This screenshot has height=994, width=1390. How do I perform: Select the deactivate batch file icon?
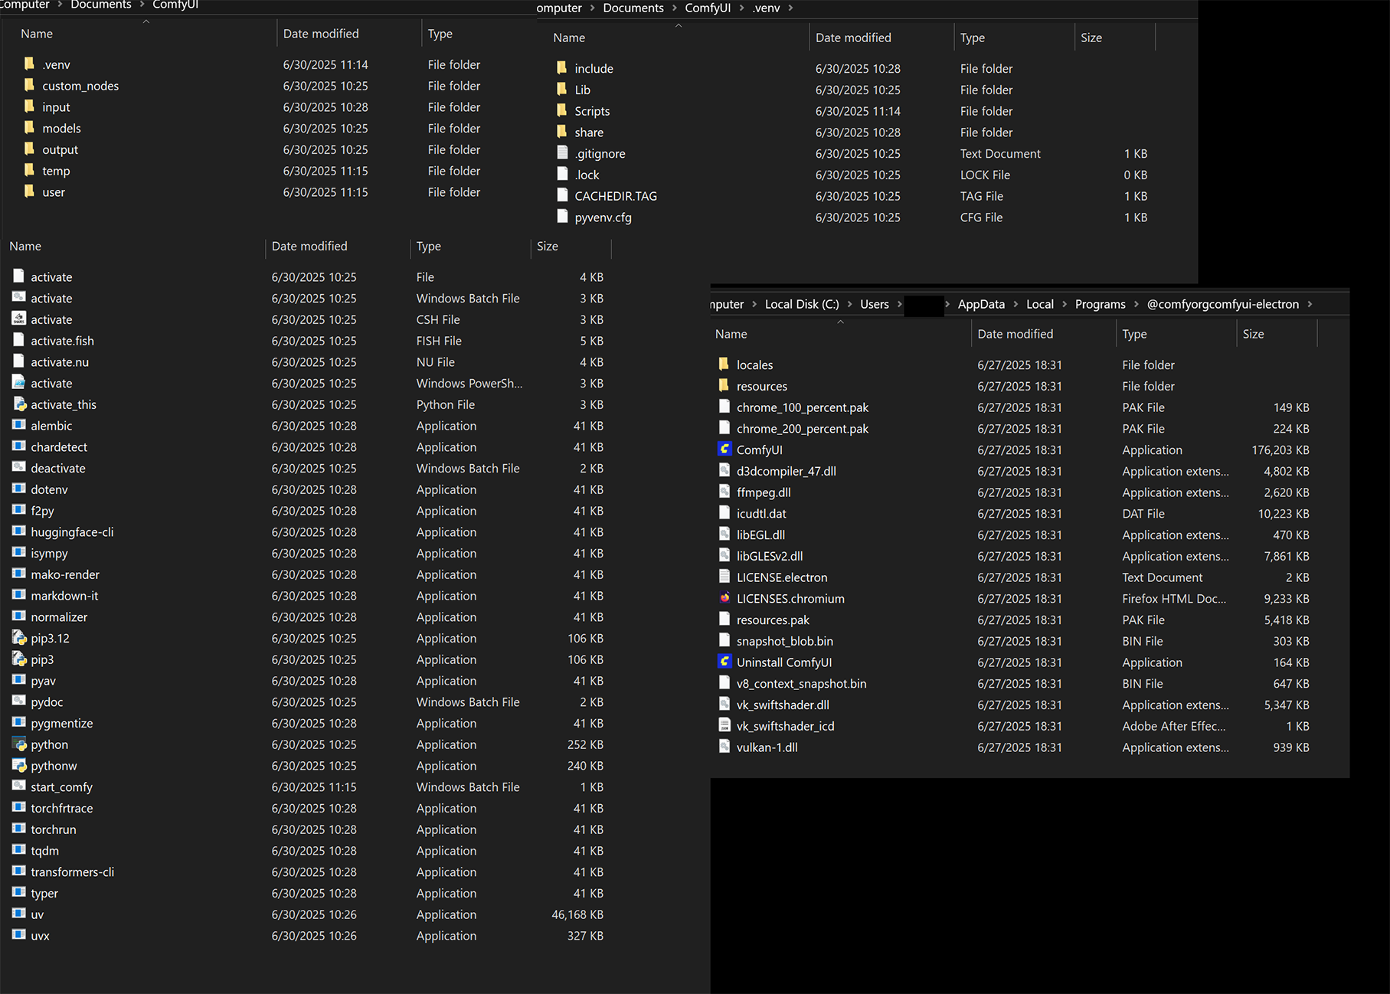click(19, 467)
